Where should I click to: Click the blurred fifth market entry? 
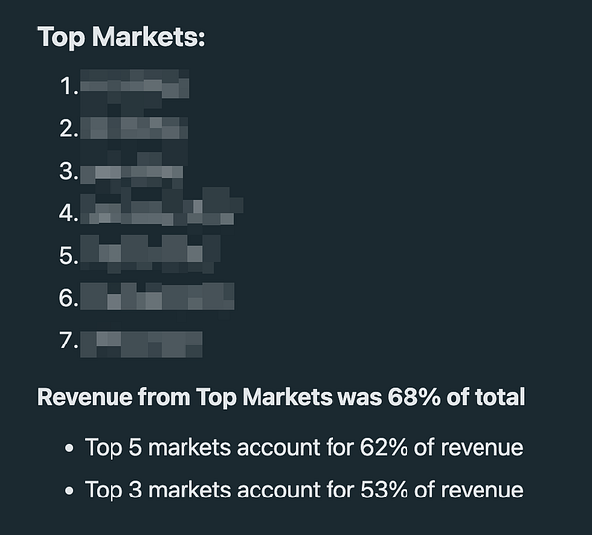tap(150, 253)
